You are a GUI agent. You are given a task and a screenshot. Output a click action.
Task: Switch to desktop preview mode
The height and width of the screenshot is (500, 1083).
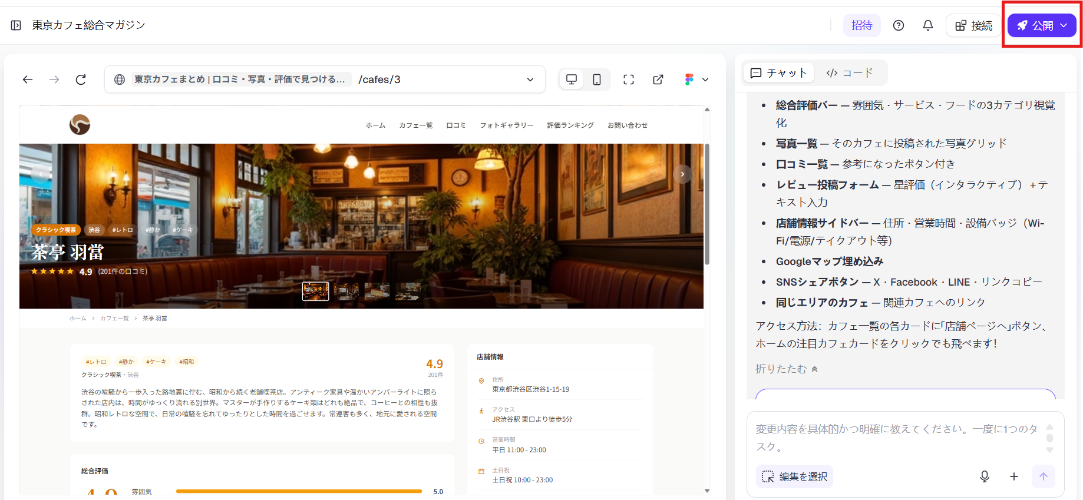[572, 80]
